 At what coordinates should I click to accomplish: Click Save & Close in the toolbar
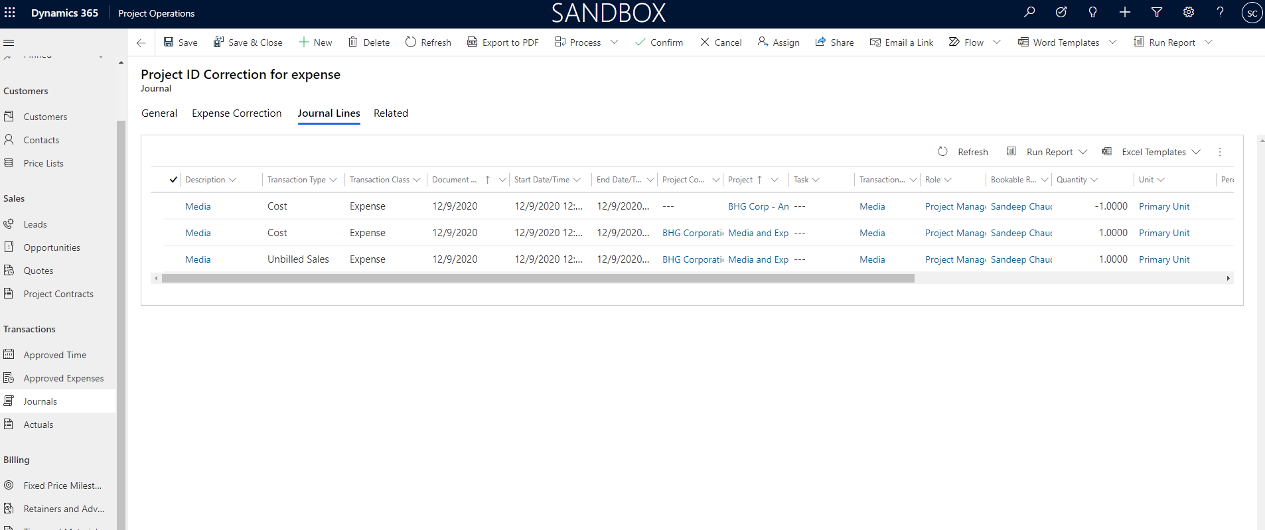pyautogui.click(x=248, y=42)
